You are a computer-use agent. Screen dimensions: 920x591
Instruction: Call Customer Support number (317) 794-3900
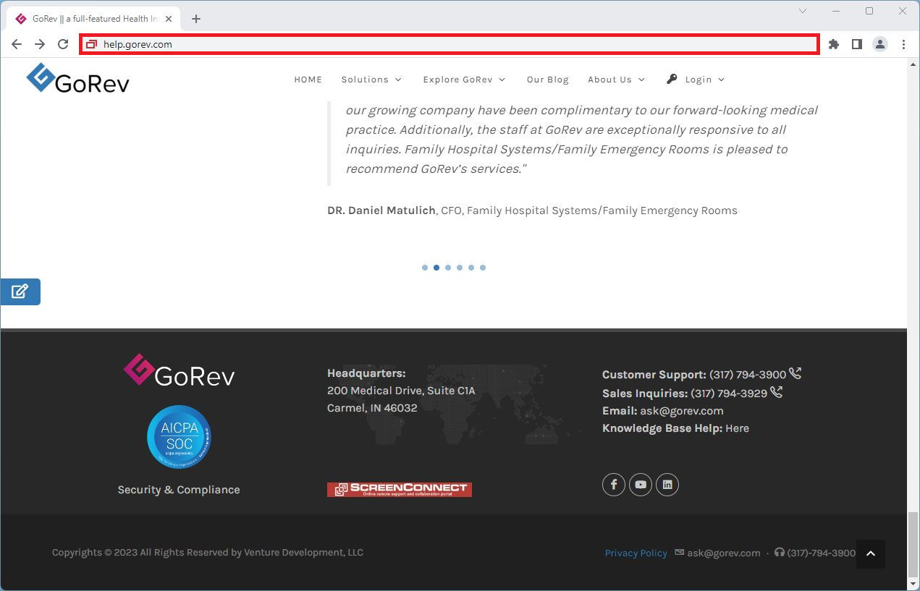click(748, 375)
